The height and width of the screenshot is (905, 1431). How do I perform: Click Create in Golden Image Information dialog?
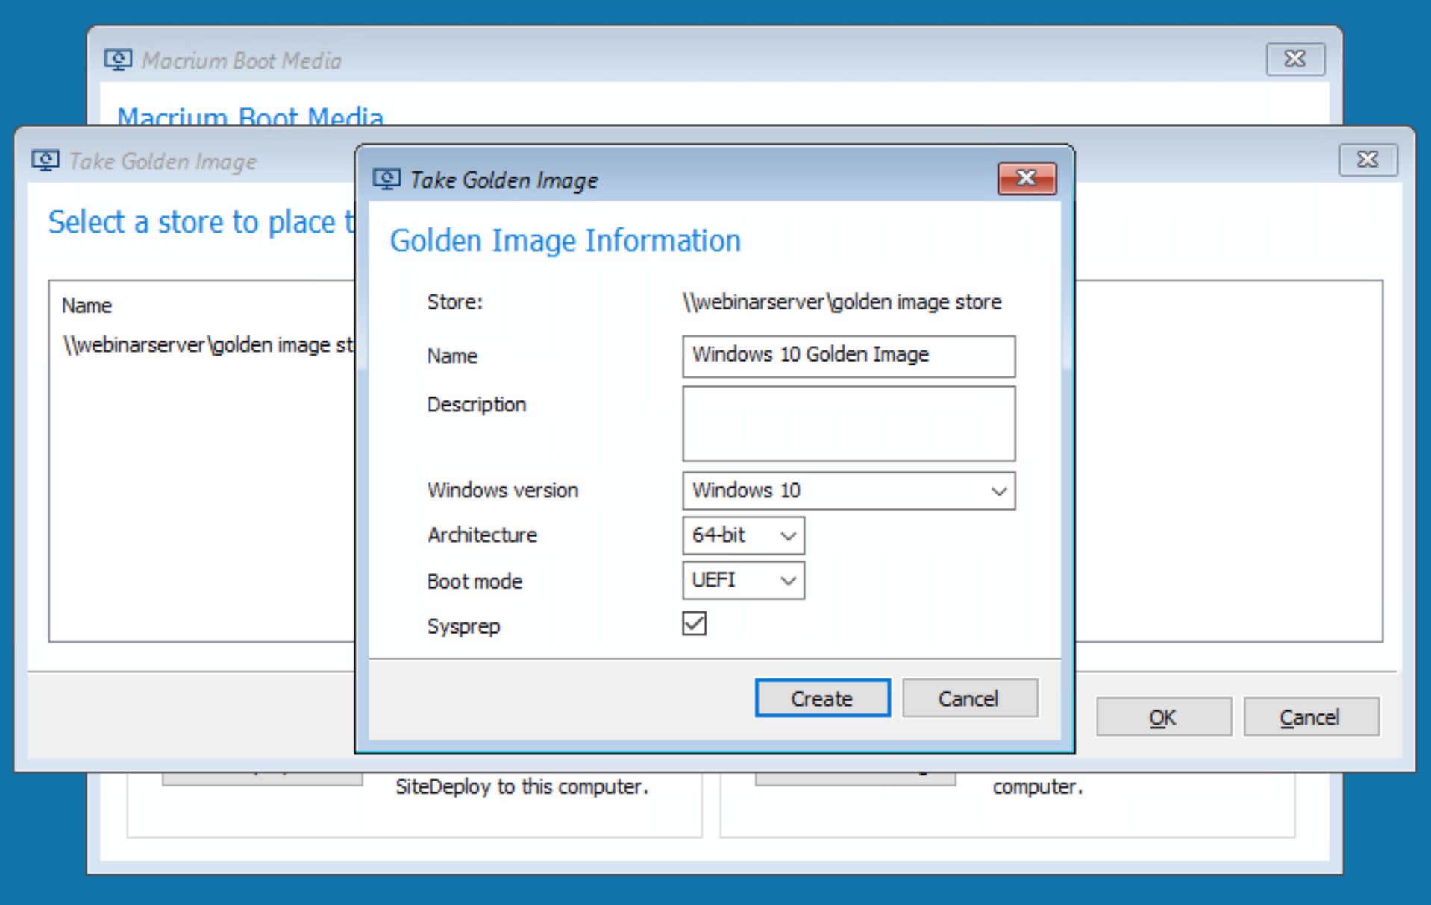click(822, 699)
